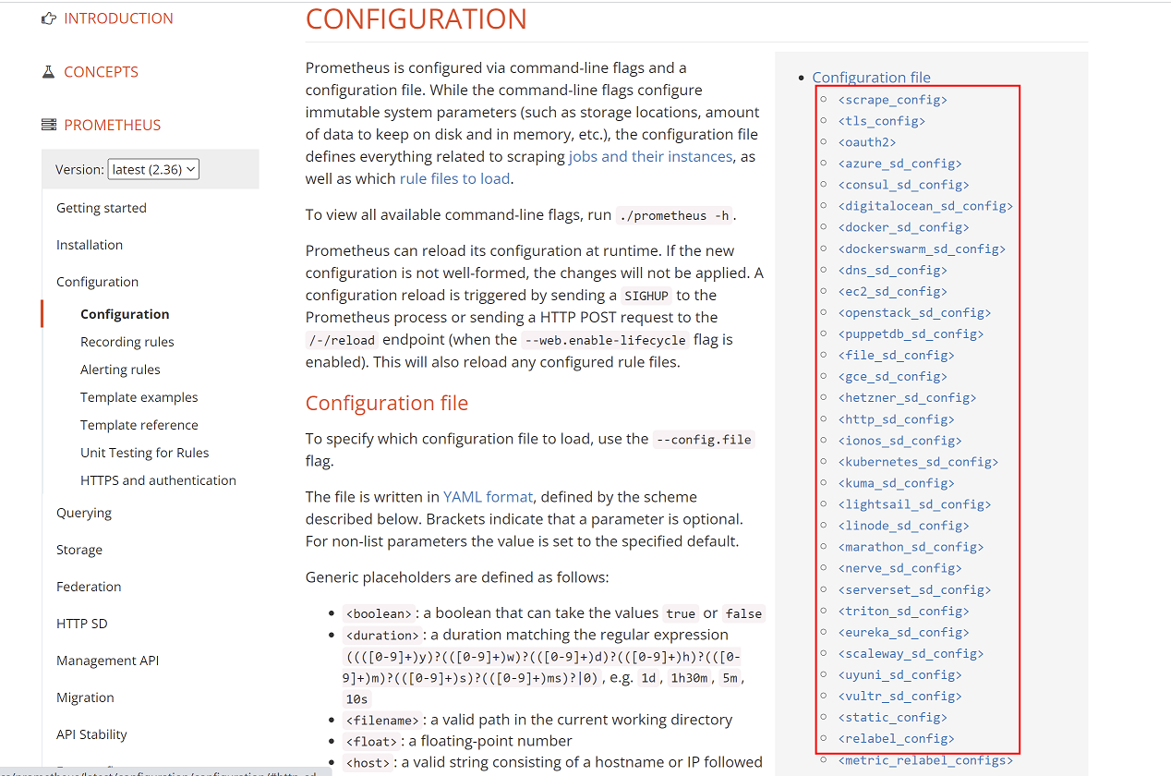
Task: Open the Federation sidebar item
Action: coord(89,587)
